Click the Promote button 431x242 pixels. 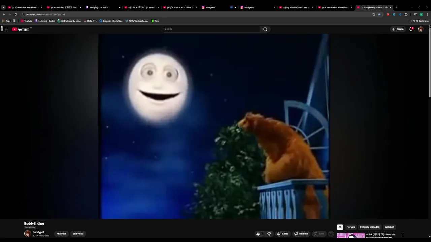pyautogui.click(x=301, y=234)
